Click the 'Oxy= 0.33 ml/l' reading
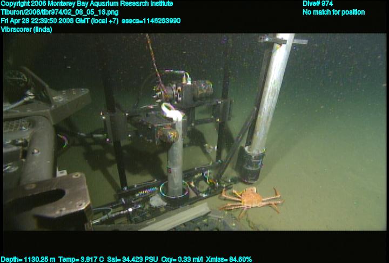Viewport: 389px width, 263px height. 182,260
